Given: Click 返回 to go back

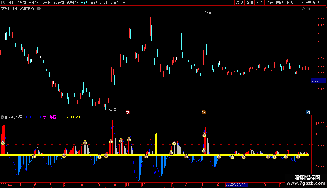Looking at the screenshot, I should pos(321,3).
